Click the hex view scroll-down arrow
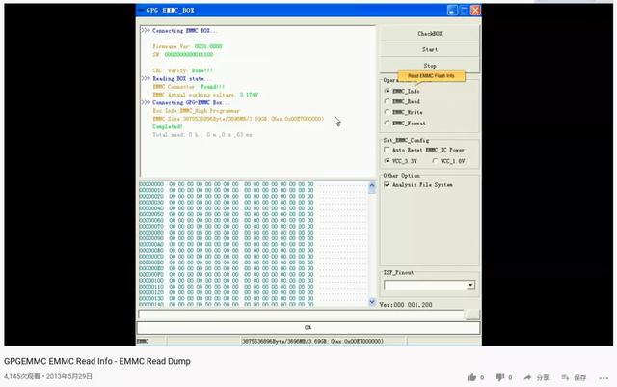 click(x=372, y=302)
